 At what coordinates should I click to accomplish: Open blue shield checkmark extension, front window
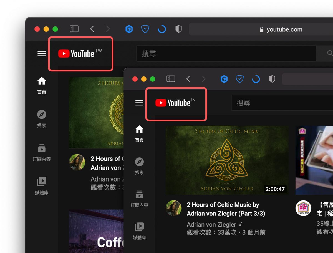click(239, 79)
